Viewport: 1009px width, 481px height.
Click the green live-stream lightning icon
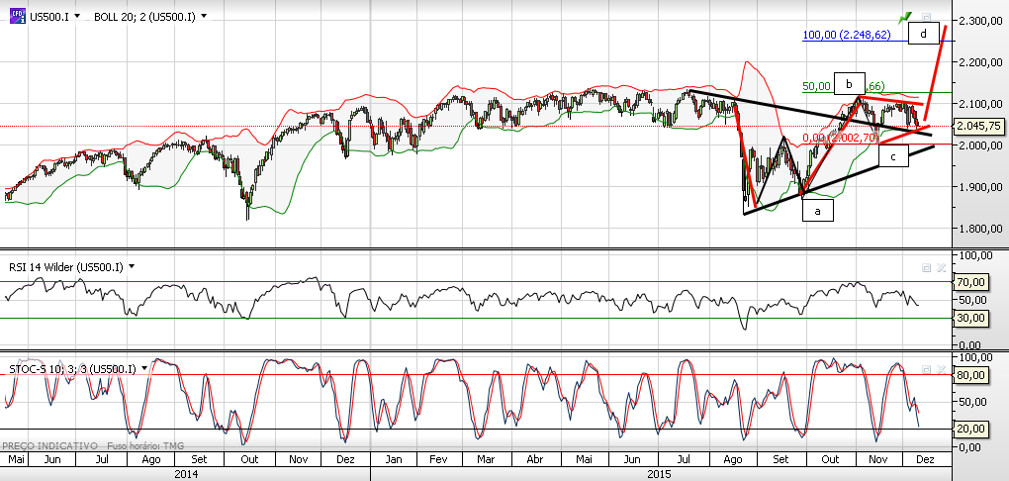coord(906,18)
